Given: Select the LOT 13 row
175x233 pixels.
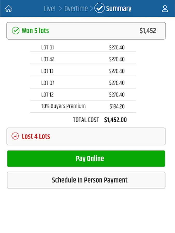Looking at the screenshot, I should 83,71.
